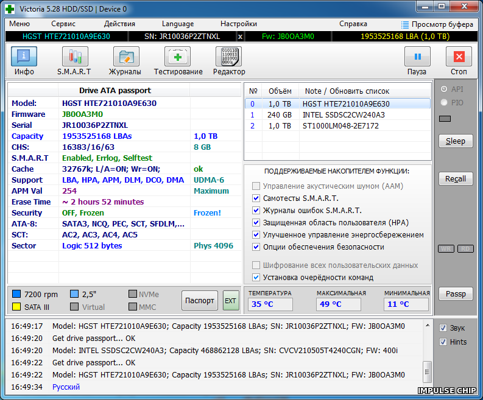Click the Serial value JR10036P2ZTNXL

pos(95,125)
